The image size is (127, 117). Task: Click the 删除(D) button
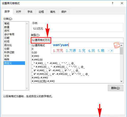115,88
